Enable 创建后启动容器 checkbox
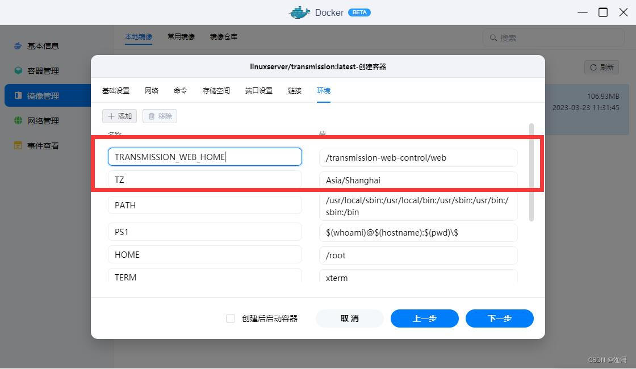The height and width of the screenshot is (369, 636). coord(231,318)
